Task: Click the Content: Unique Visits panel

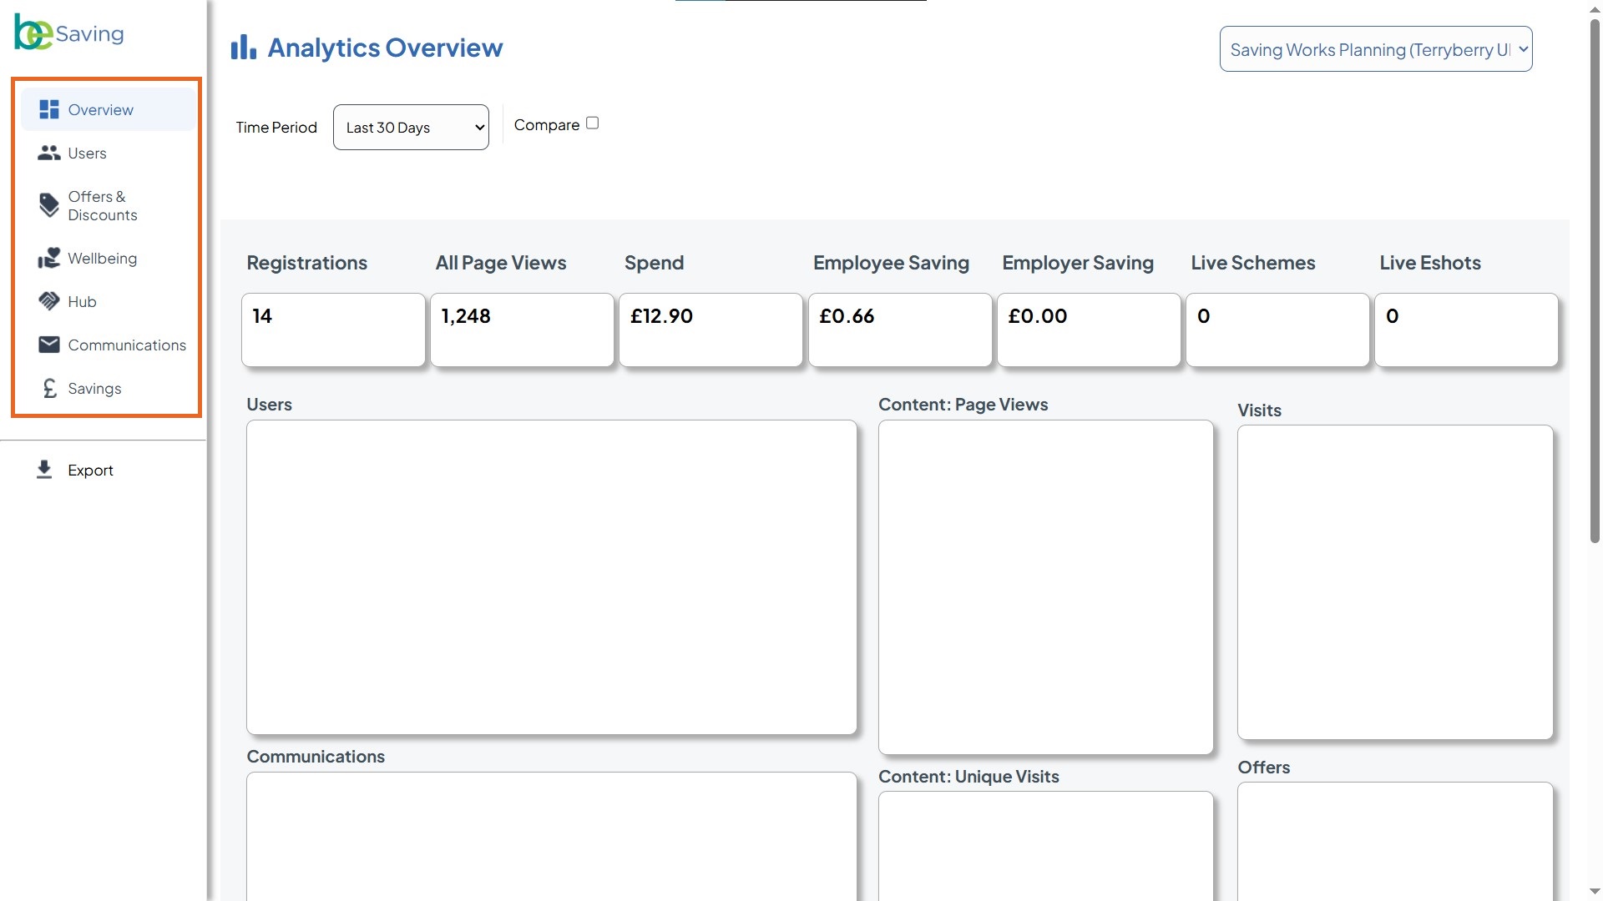Action: [1045, 846]
